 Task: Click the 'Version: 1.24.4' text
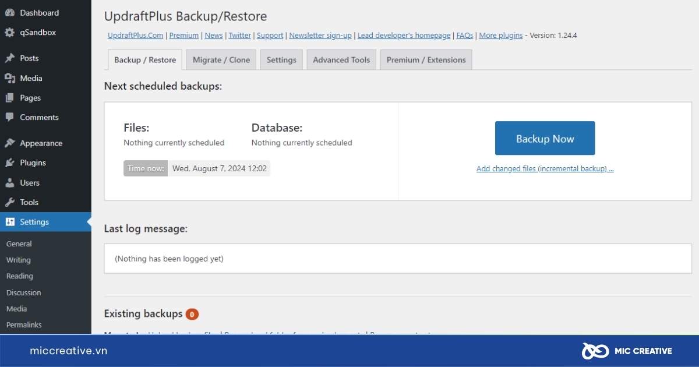coord(553,36)
